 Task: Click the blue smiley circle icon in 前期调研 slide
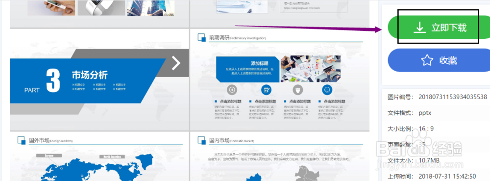[x=327, y=90]
